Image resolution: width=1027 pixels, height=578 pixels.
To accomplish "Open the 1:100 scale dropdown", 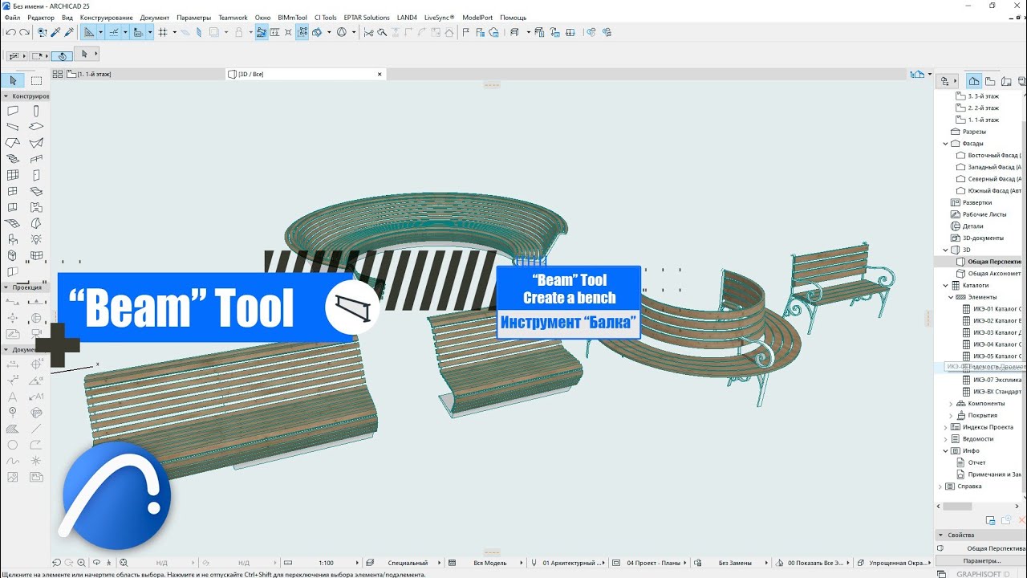I will pyautogui.click(x=327, y=563).
